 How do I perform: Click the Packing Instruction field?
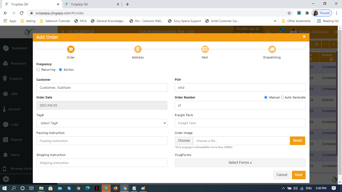coord(102,141)
